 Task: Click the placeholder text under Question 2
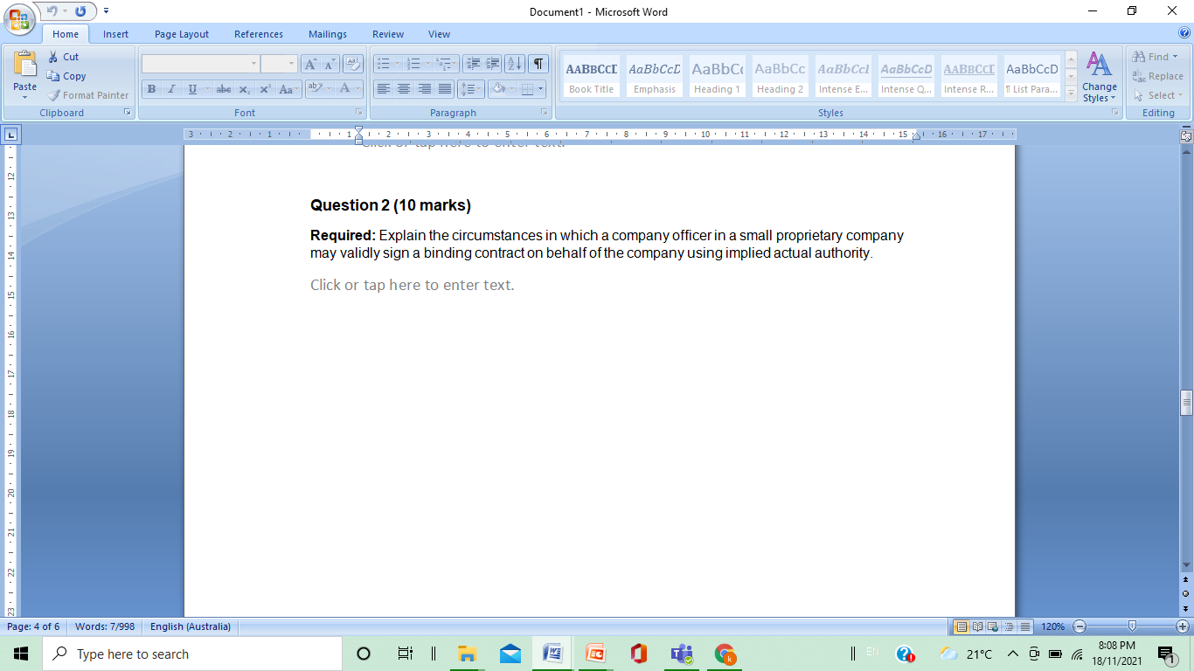412,285
